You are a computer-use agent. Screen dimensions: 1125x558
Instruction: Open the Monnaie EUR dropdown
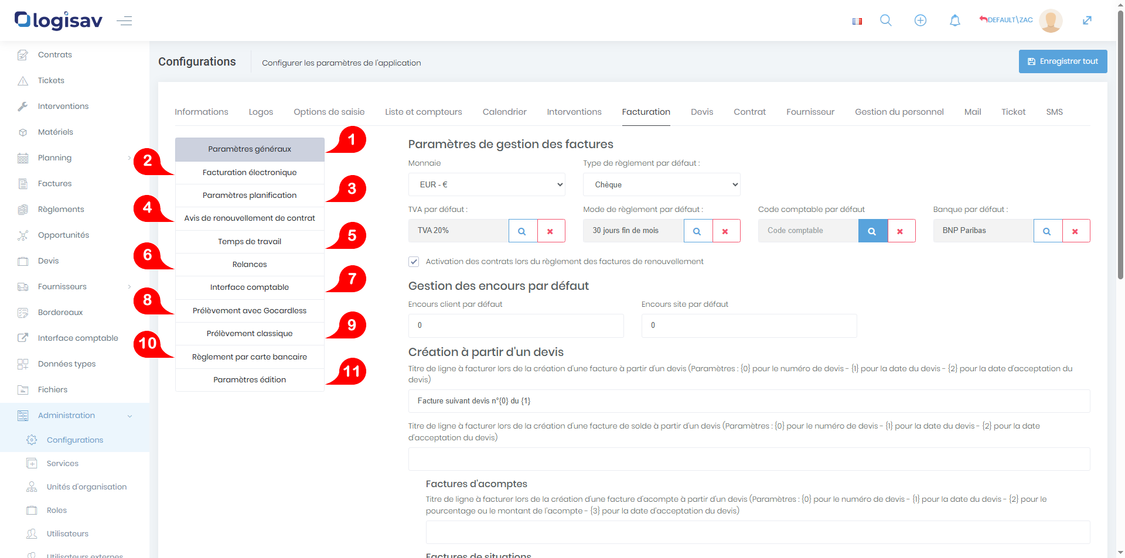[486, 184]
